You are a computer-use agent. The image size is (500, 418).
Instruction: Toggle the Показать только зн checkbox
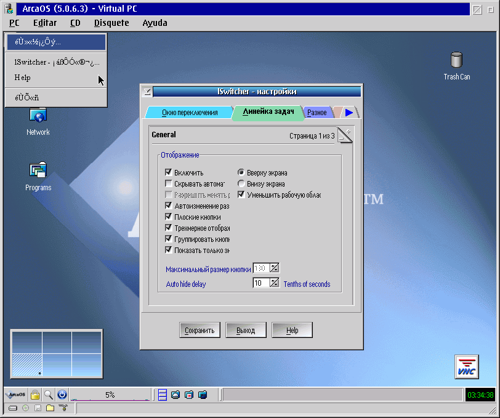click(168, 251)
